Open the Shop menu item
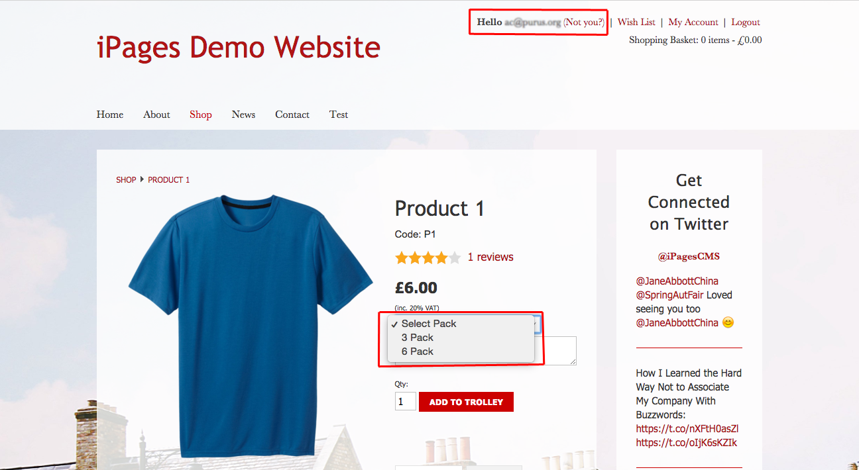Screen dimensions: 859x470 coord(200,115)
